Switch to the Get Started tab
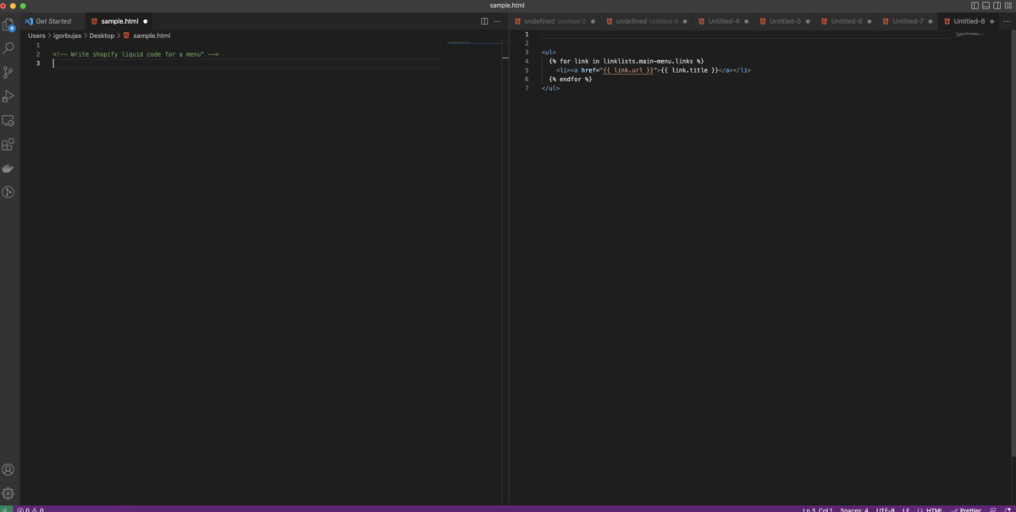Viewport: 1016px width, 512px height. tap(52, 21)
